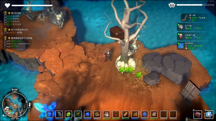Screen dimensions: 216x121
Task: Click the exclamation icon for 使用增强型种子袋种植
Action: click(5, 38)
